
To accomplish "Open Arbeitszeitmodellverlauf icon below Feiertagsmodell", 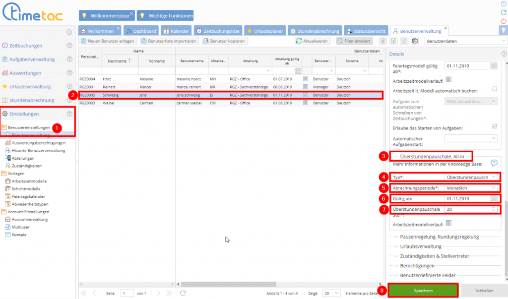I will [x=448, y=79].
